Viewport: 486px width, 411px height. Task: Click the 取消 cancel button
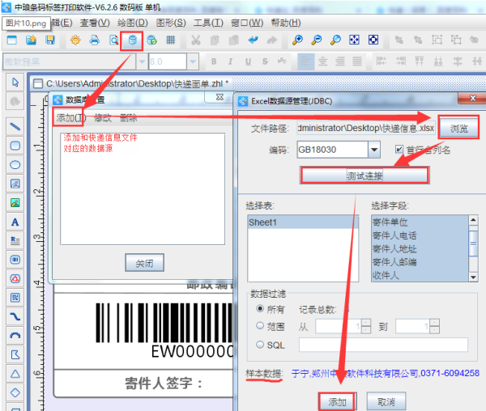(386, 402)
